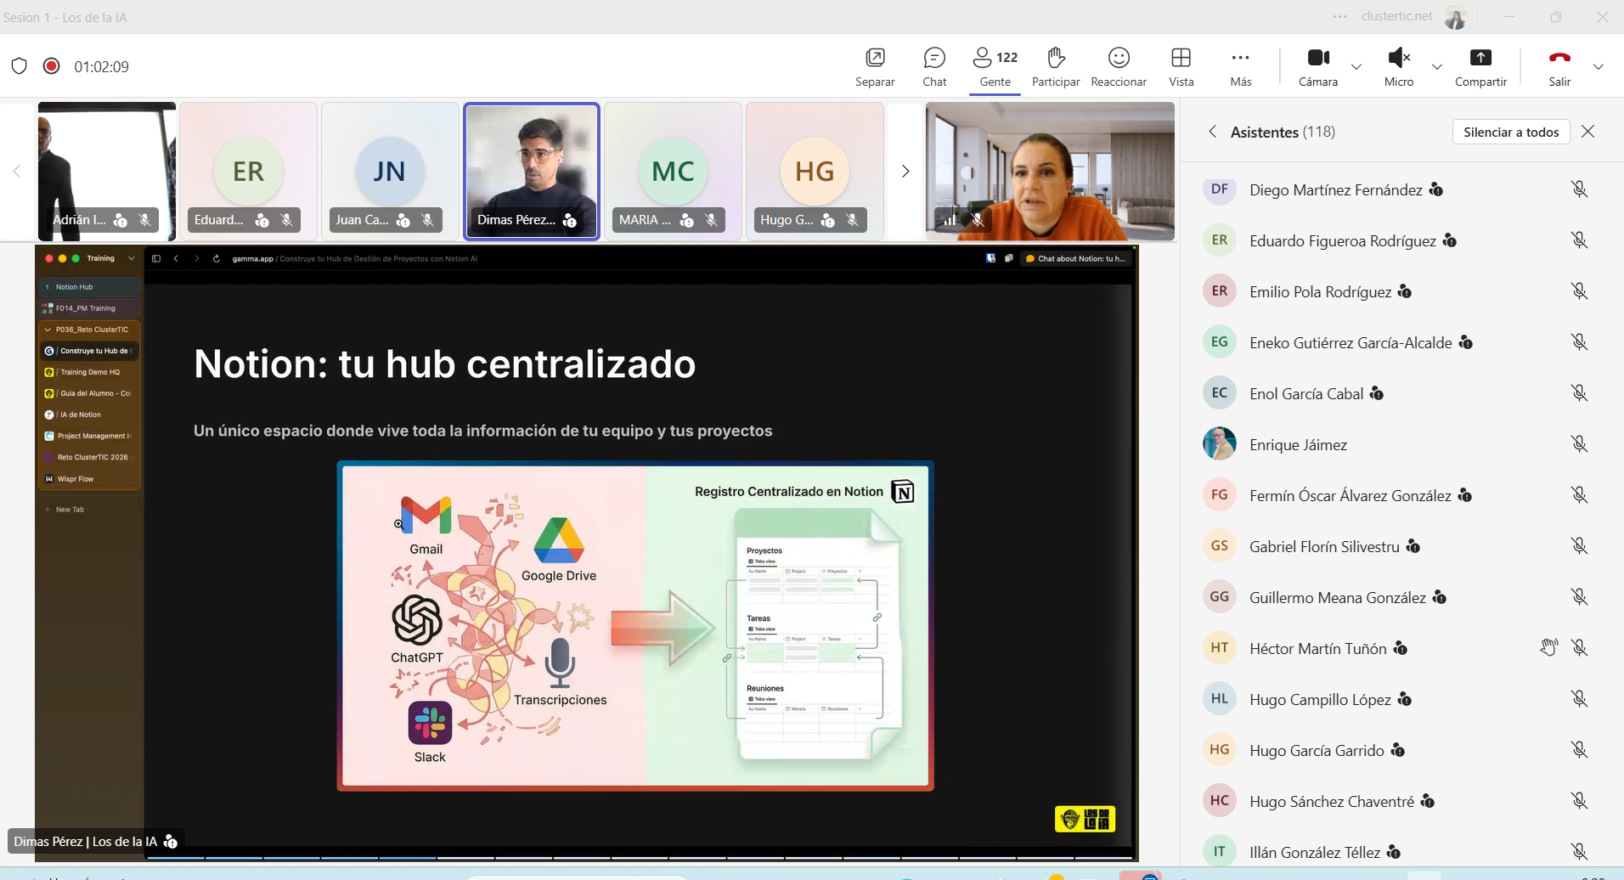Image resolution: width=1624 pixels, height=880 pixels.
Task: Go back from the Asistentes list
Action: pos(1212,132)
